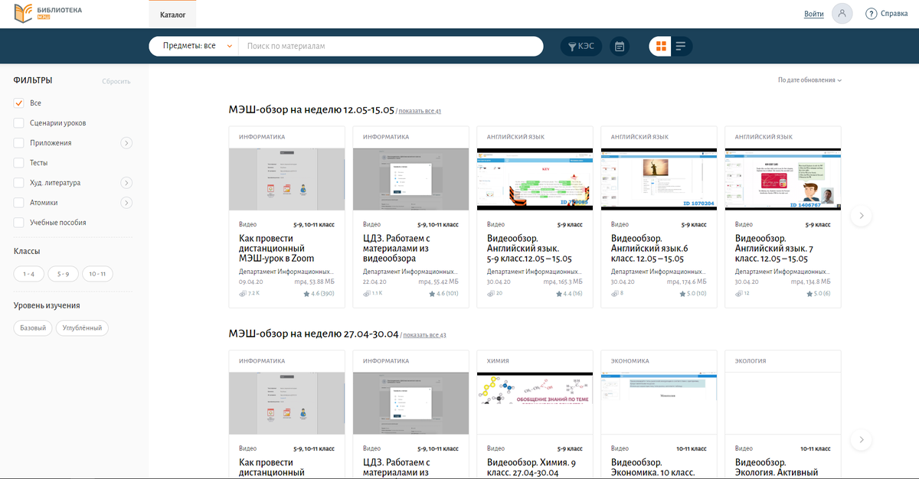
Task: Open the По дате обновления sort dropdown
Action: pyautogui.click(x=810, y=80)
